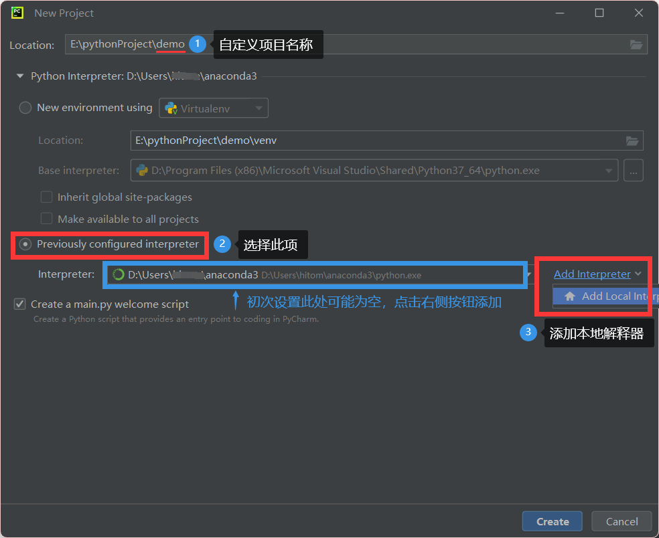
Task: Enable Make available to all projects checkbox
Action: [46, 219]
